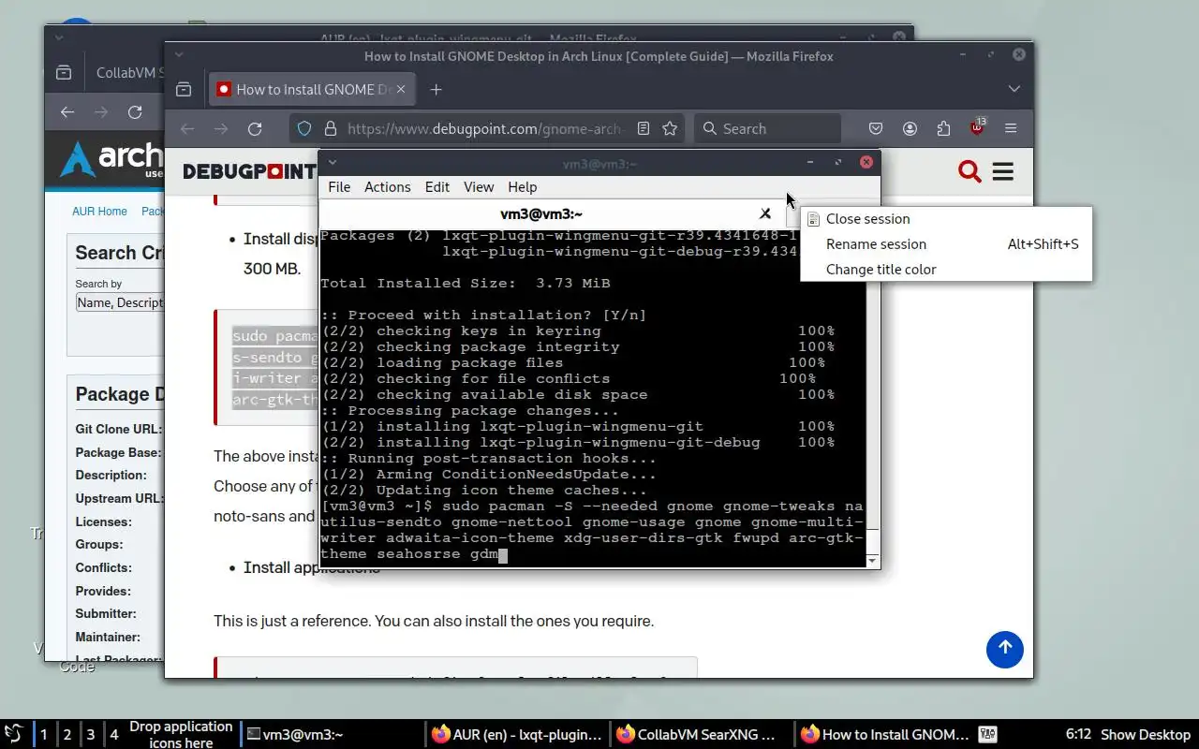1199x749 pixels.
Task: Open terminal window title bar dropdown arrow
Action: tap(332, 162)
